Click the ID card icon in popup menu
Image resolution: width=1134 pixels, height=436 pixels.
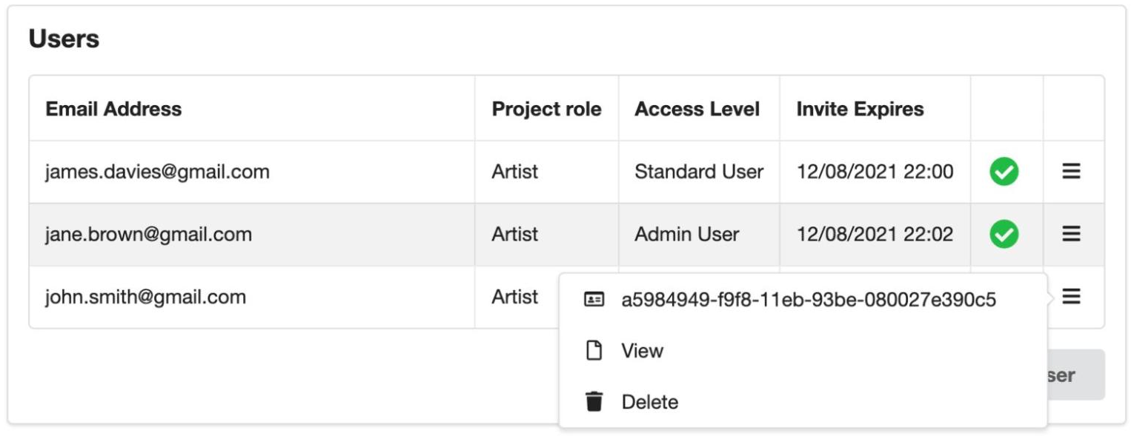(594, 300)
